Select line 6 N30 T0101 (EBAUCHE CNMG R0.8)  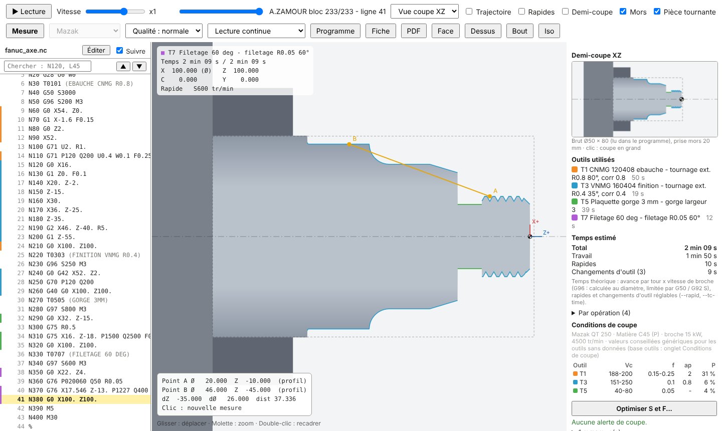pyautogui.click(x=75, y=84)
